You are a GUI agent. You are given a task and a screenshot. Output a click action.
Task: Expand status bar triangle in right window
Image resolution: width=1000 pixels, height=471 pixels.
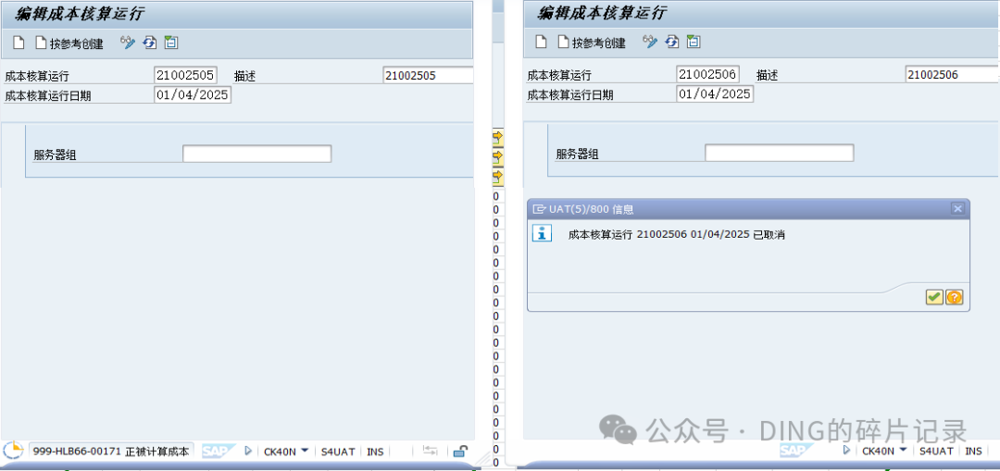pos(846,451)
